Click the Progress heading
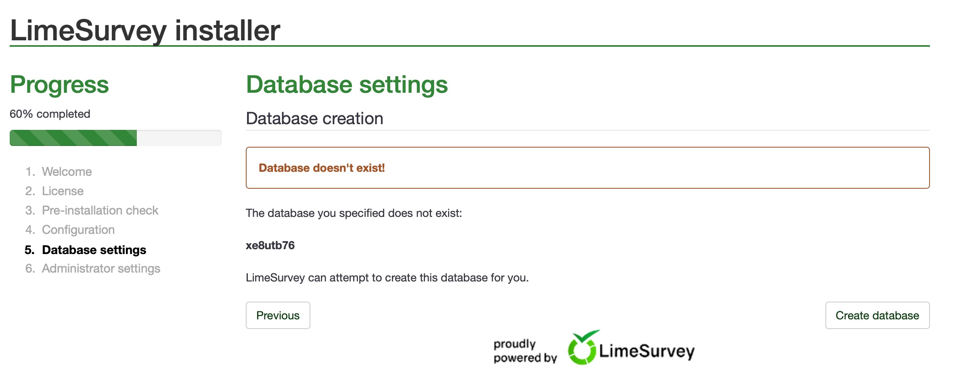The width and height of the screenshot is (959, 375). 59,85
